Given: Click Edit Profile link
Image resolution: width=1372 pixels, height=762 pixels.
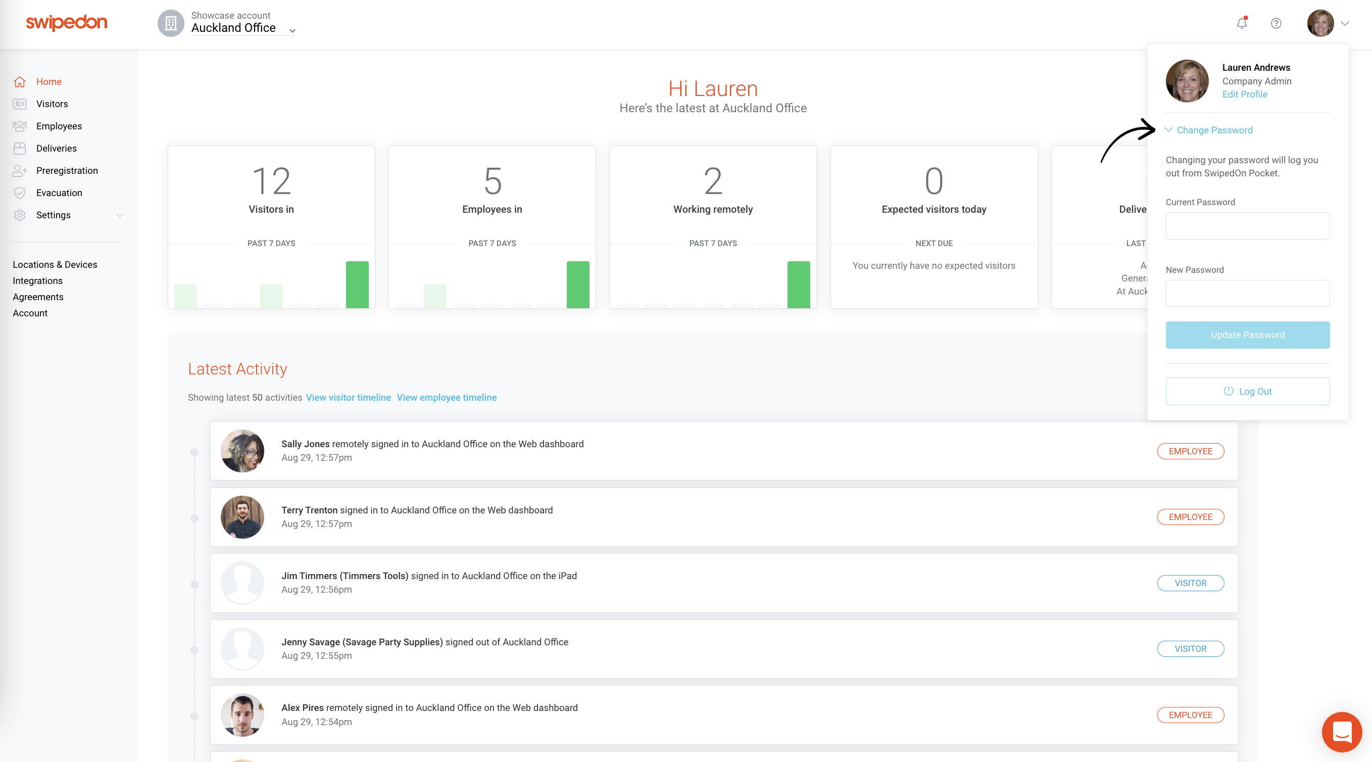Looking at the screenshot, I should (1244, 94).
